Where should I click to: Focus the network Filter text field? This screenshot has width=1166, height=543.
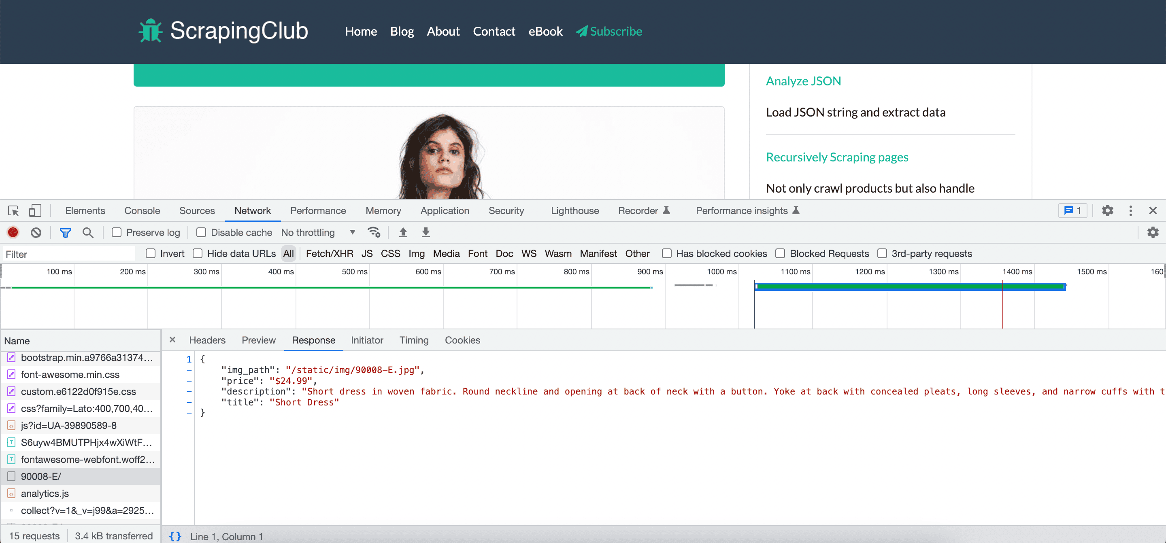pyautogui.click(x=70, y=254)
